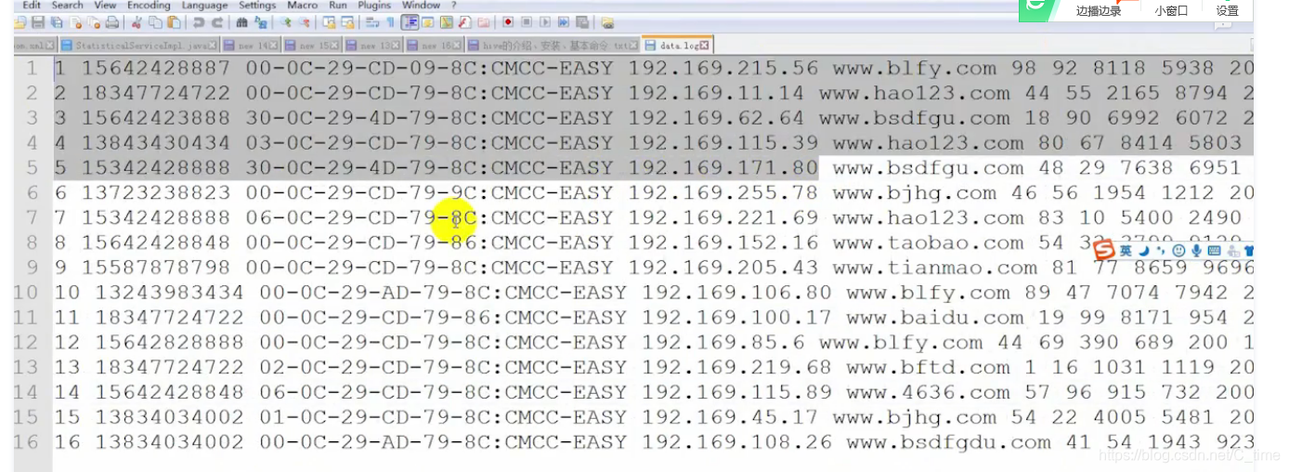Image resolution: width=1289 pixels, height=472 pixels.
Task: Click the Playback macro icon
Action: (544, 22)
